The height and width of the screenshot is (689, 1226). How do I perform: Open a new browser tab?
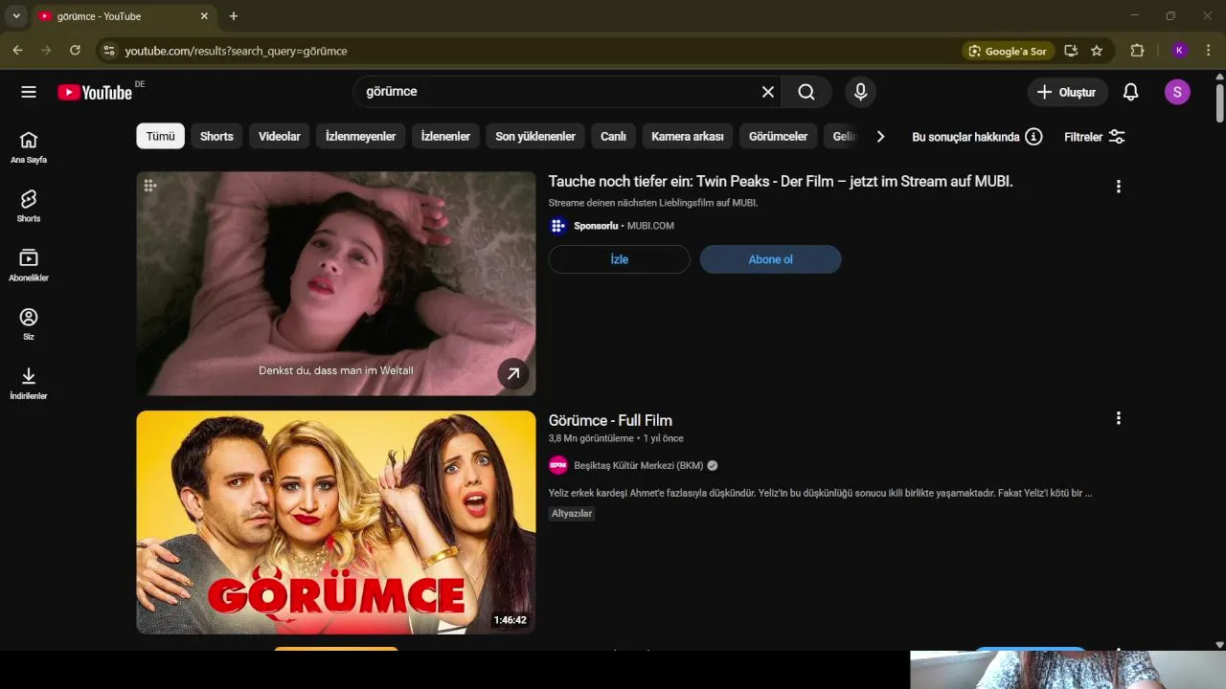point(234,16)
